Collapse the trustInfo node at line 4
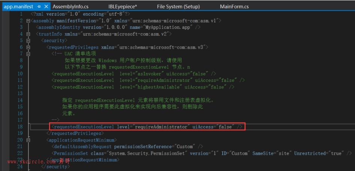Image resolution: width=355 pixels, height=171 pixels. point(28,34)
